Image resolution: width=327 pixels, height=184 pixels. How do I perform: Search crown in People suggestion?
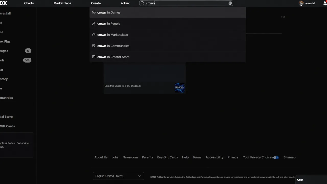tap(168, 24)
